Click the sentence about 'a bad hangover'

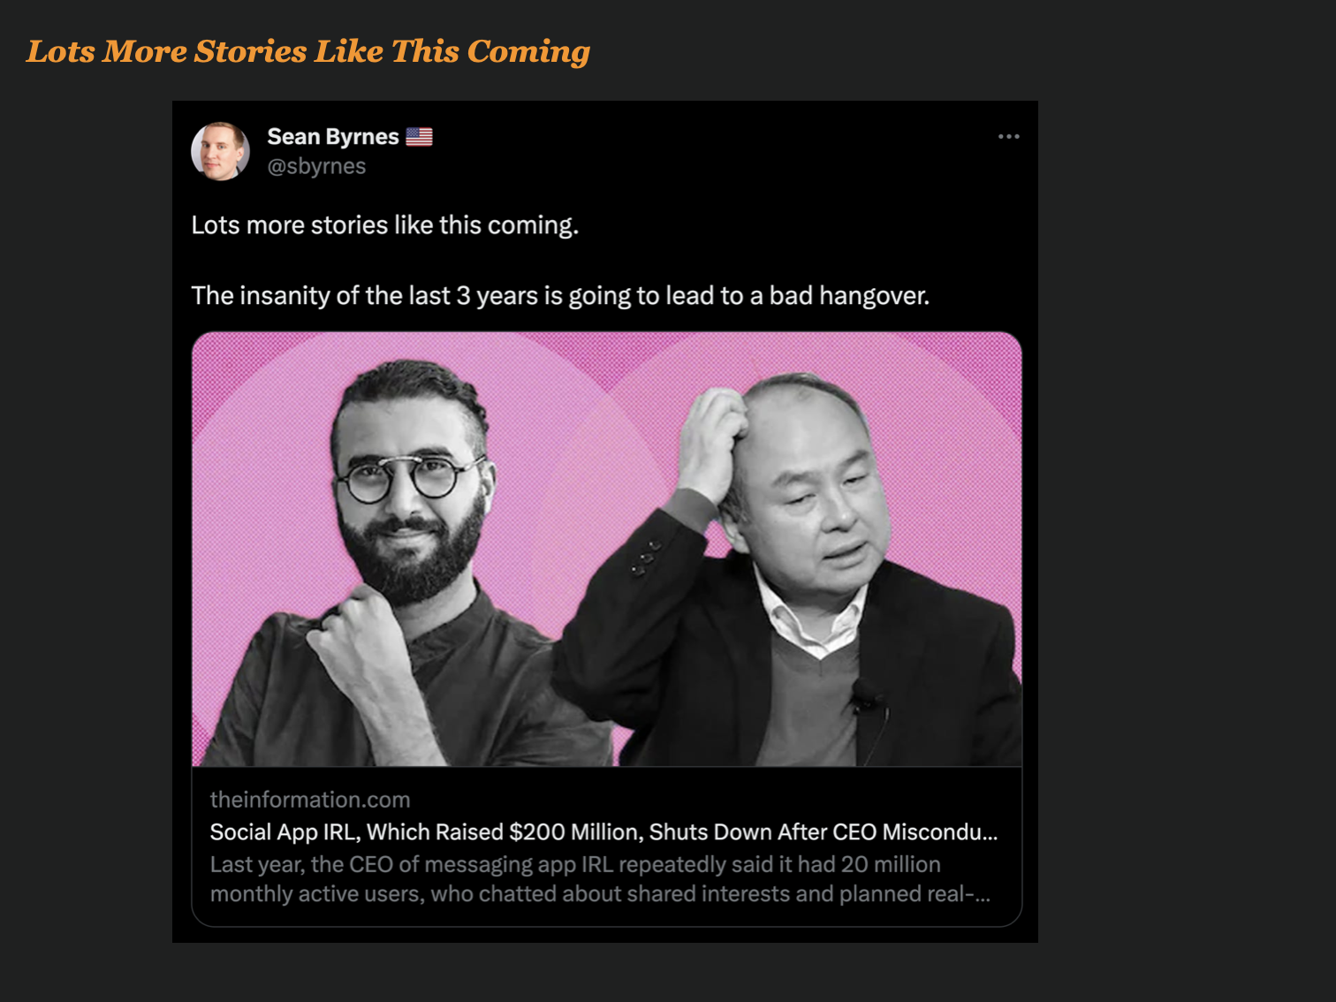tap(560, 295)
